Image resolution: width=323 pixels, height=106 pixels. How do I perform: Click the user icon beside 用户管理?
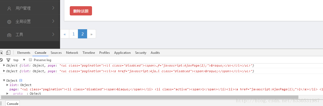[9, 8]
